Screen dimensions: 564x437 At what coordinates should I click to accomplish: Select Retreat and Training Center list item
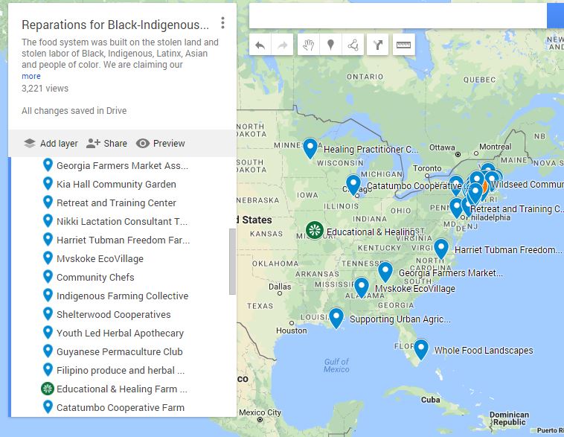click(116, 203)
